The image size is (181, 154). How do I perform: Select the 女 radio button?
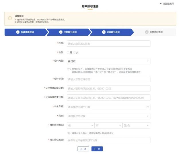coord(75,52)
